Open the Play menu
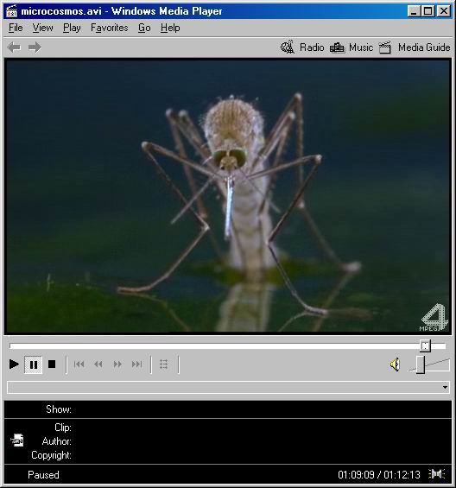 pyautogui.click(x=72, y=28)
